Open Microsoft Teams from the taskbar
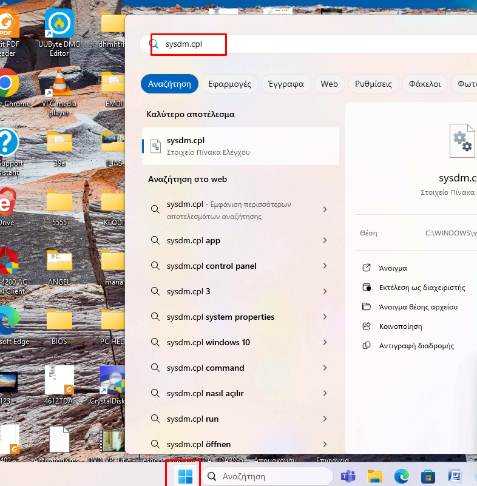The image size is (477, 486). pyautogui.click(x=348, y=476)
